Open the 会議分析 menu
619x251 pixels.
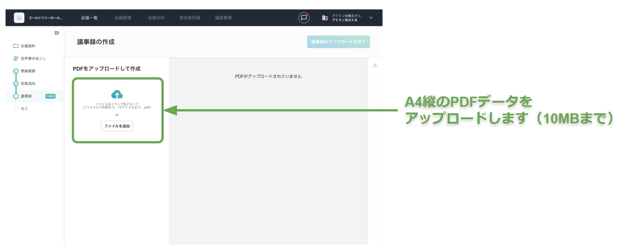156,18
